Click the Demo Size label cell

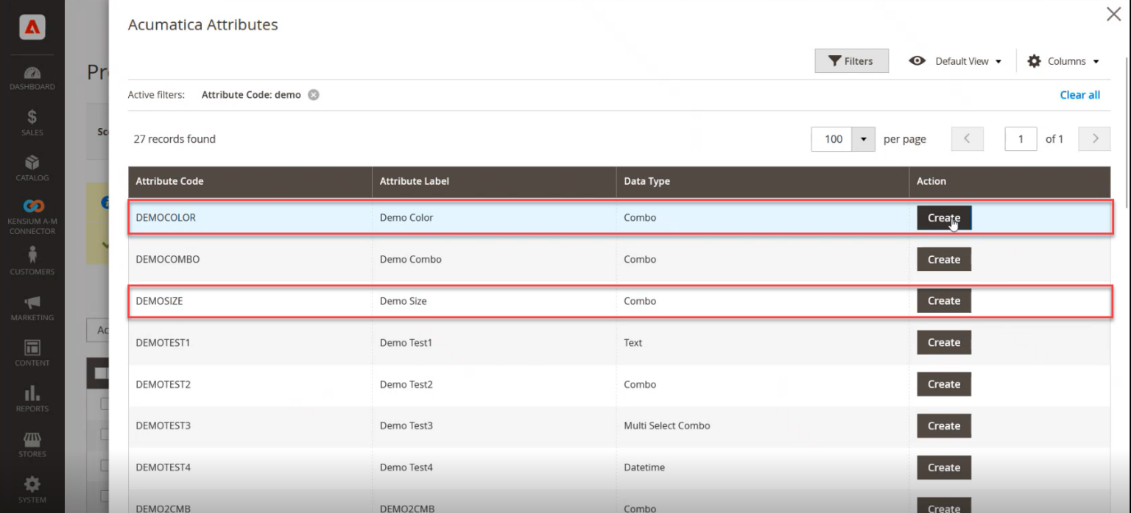click(x=494, y=301)
